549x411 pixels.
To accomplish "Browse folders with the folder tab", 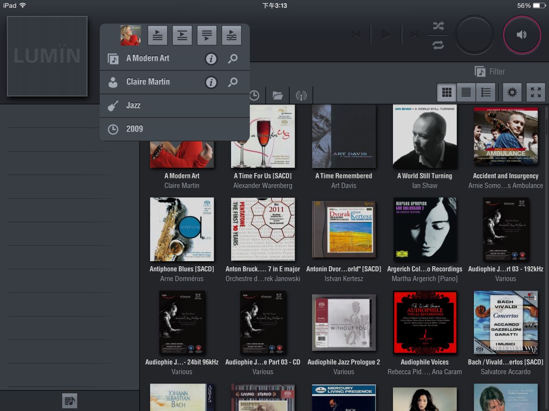I will coord(278,95).
